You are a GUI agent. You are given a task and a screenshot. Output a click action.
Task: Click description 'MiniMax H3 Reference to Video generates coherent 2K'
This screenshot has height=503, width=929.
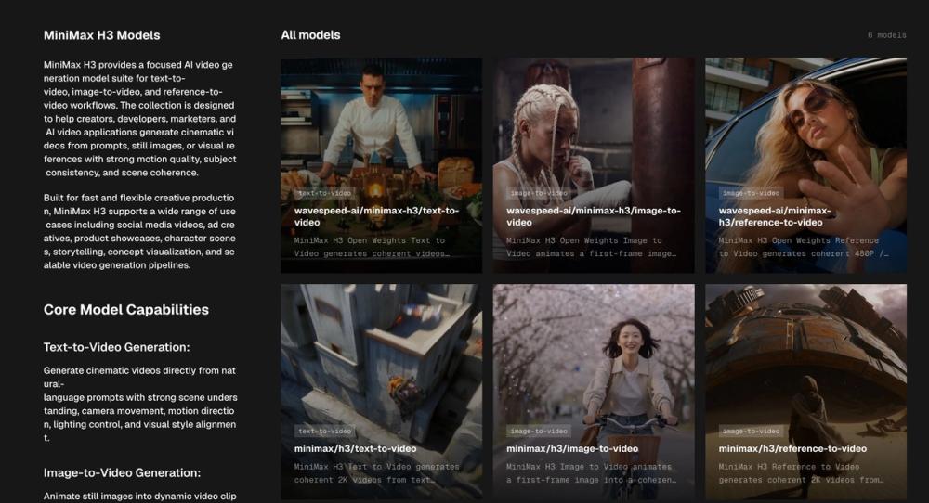(801, 472)
